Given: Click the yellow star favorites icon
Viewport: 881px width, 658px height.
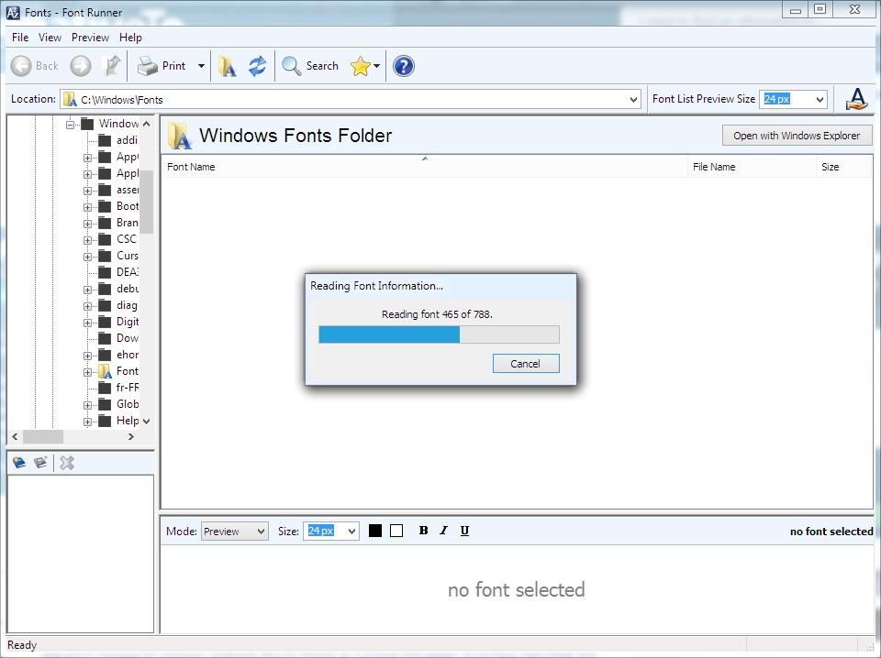Looking at the screenshot, I should click(x=360, y=66).
